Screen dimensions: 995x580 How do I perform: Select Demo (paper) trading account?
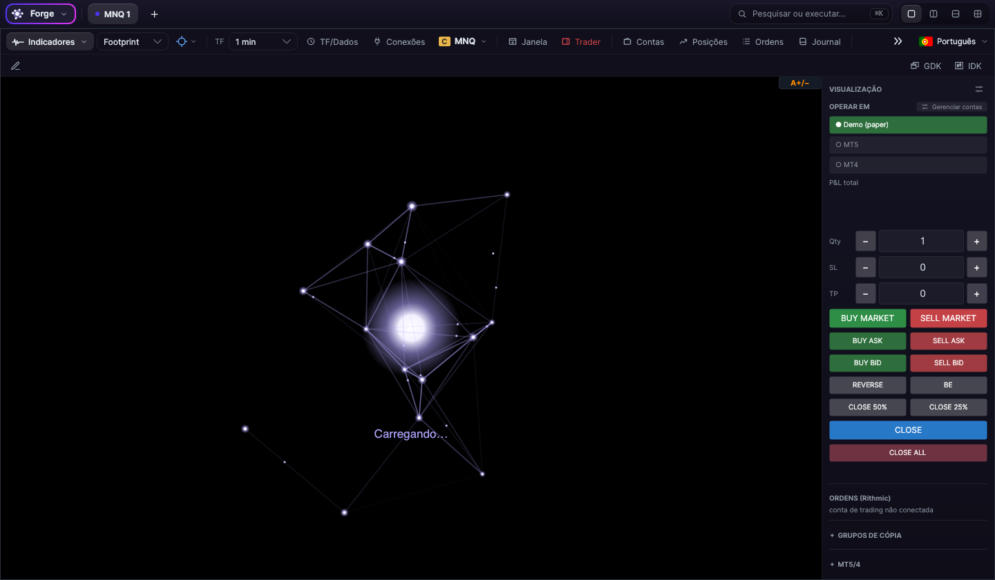908,125
